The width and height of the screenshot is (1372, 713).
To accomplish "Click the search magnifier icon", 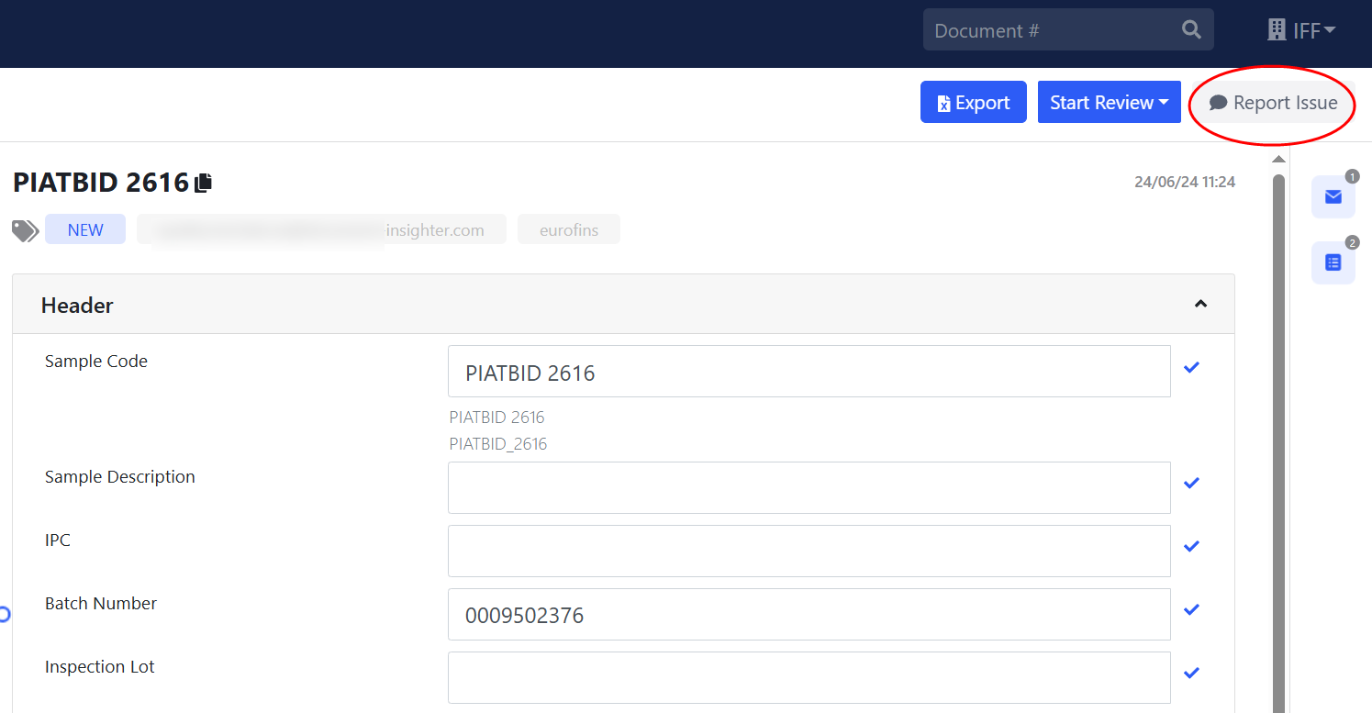I will 1191,30.
